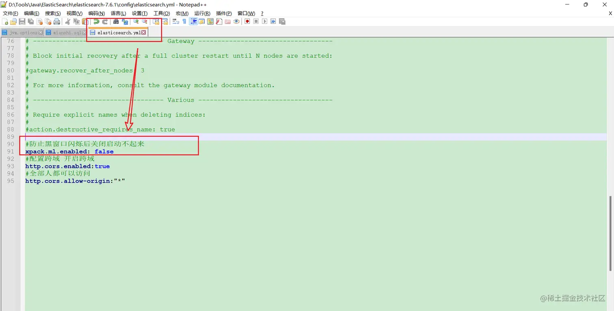This screenshot has height=311, width=614.
Task: Click the Redo arrow icon
Action: [105, 22]
